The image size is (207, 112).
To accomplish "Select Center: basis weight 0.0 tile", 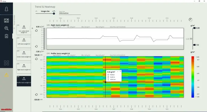I will (x=24, y=55).
